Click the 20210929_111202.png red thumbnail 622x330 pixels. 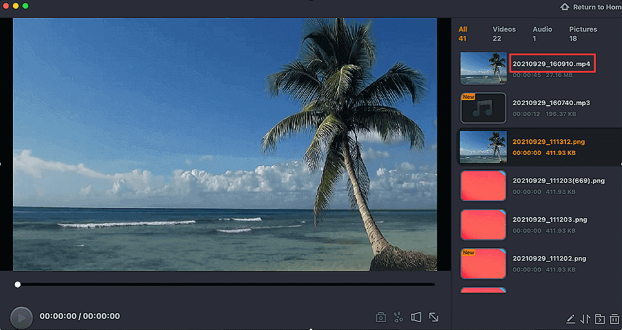(x=483, y=263)
